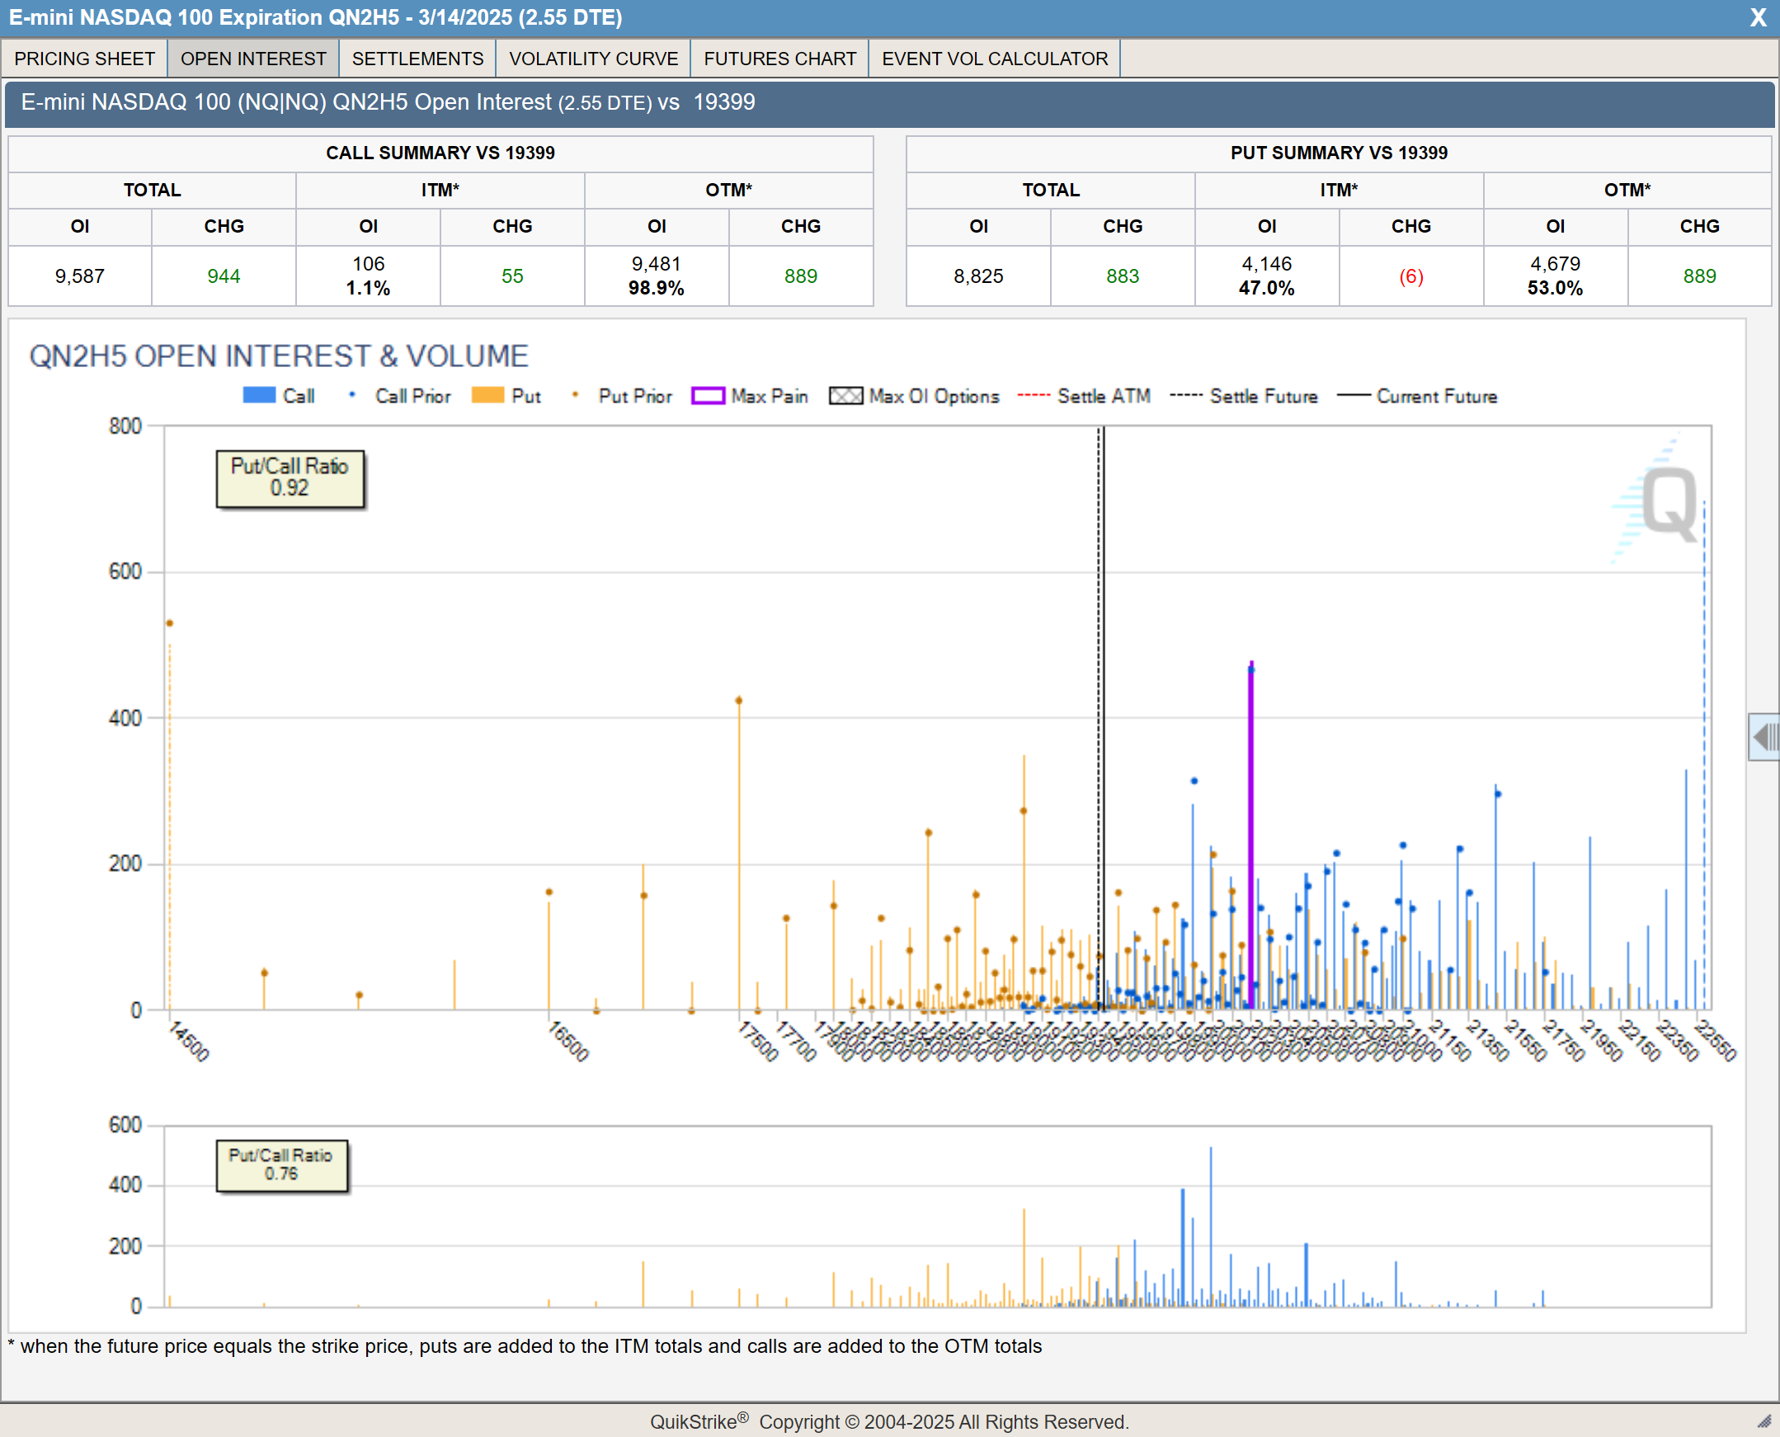Open the Pricing Sheet tab

pyautogui.click(x=84, y=59)
